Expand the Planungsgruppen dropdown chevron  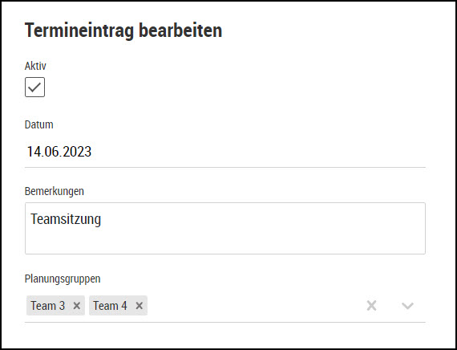tap(407, 306)
